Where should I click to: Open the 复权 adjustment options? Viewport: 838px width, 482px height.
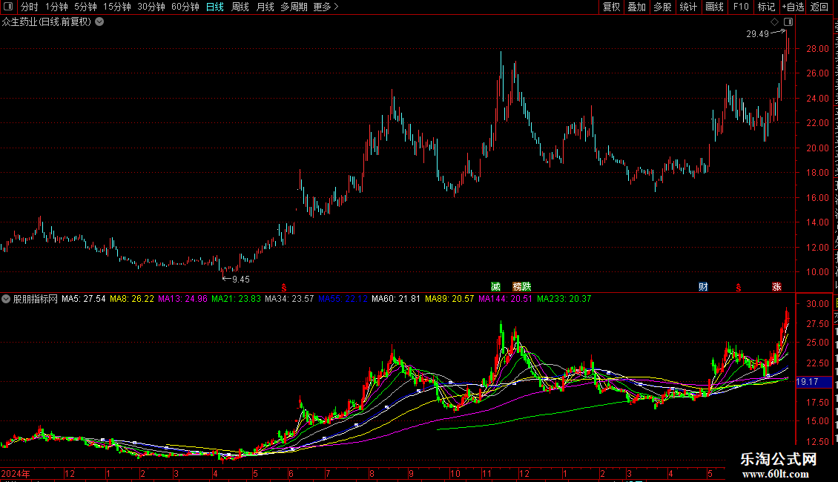pos(611,7)
